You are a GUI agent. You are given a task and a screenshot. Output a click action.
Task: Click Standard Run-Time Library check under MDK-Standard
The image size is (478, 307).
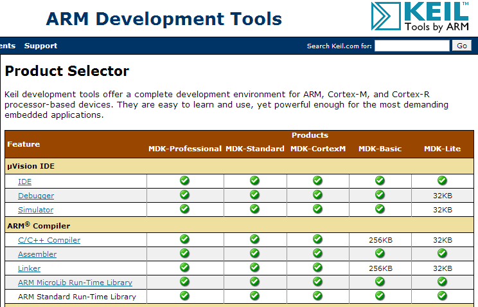coord(254,295)
